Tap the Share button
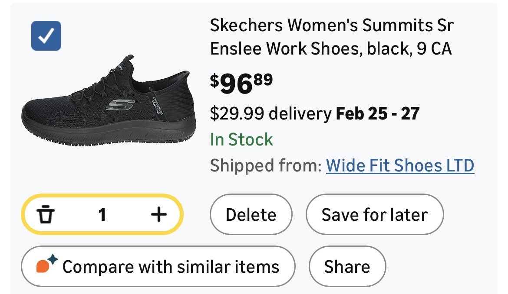This screenshot has height=294, width=508. tap(347, 266)
